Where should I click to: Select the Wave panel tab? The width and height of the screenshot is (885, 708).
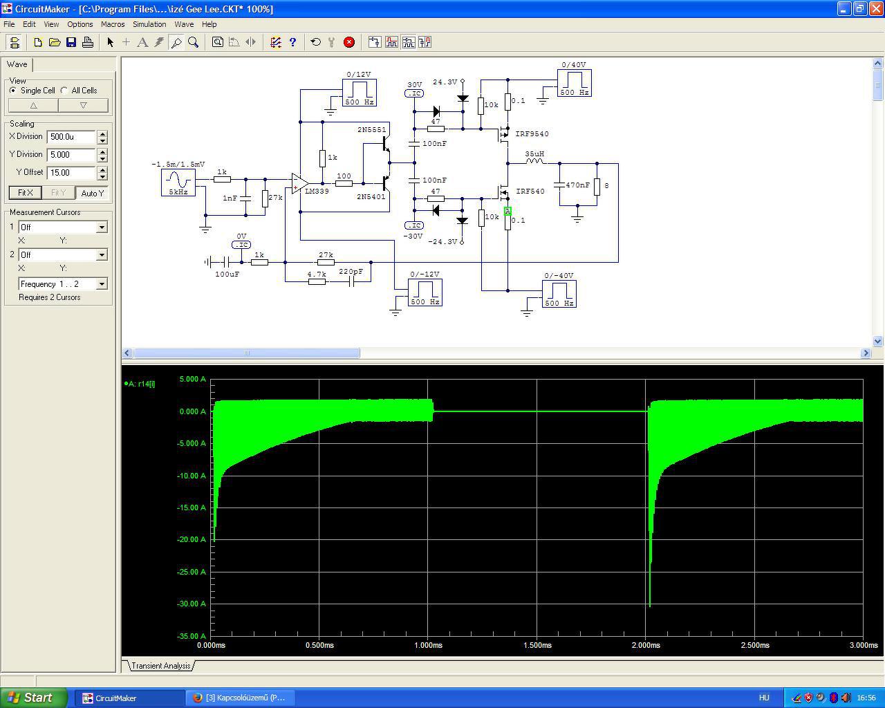[17, 64]
